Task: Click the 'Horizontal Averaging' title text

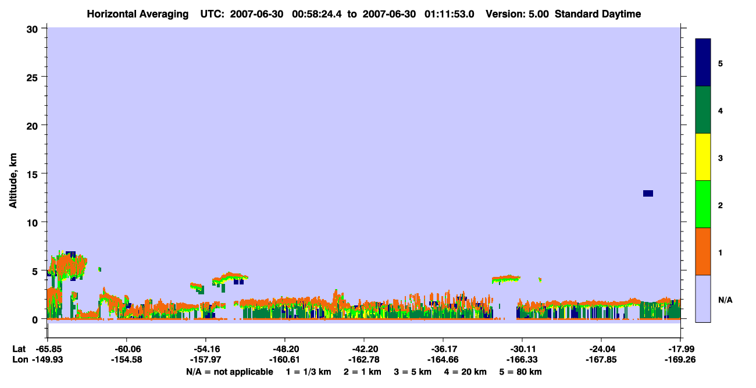Action: (138, 14)
